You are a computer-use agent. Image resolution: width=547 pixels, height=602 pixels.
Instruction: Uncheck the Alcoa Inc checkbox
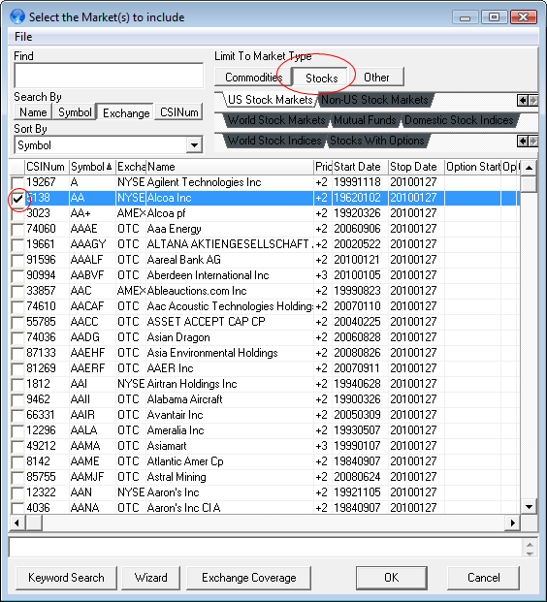pyautogui.click(x=17, y=198)
